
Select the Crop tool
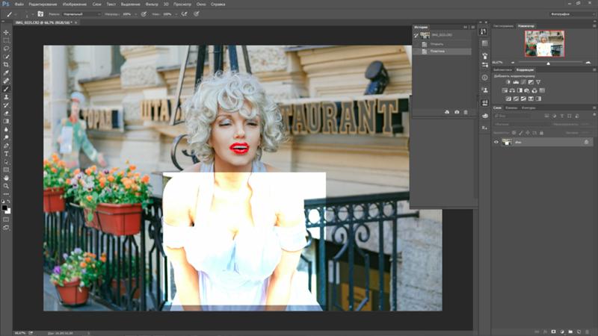(x=7, y=64)
